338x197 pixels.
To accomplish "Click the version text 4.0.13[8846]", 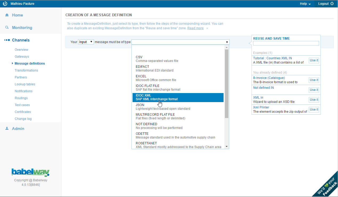I will click(31, 185).
